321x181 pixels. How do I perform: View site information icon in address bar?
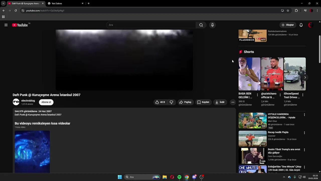(x=23, y=11)
